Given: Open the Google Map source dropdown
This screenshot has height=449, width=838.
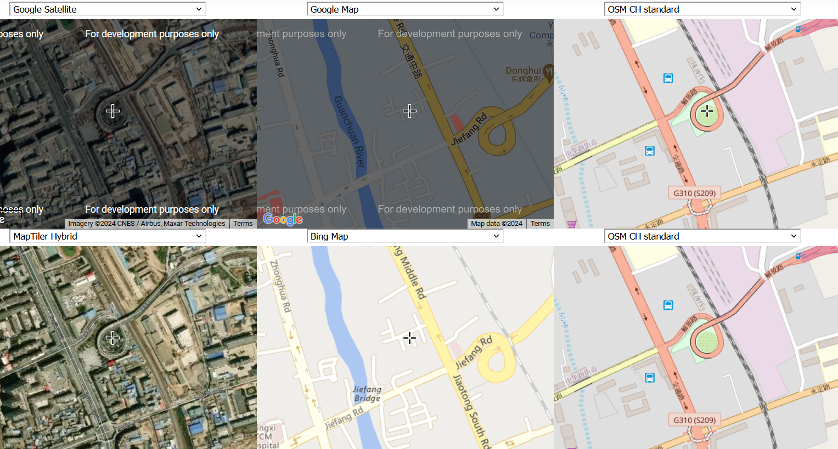Looking at the screenshot, I should coord(405,9).
